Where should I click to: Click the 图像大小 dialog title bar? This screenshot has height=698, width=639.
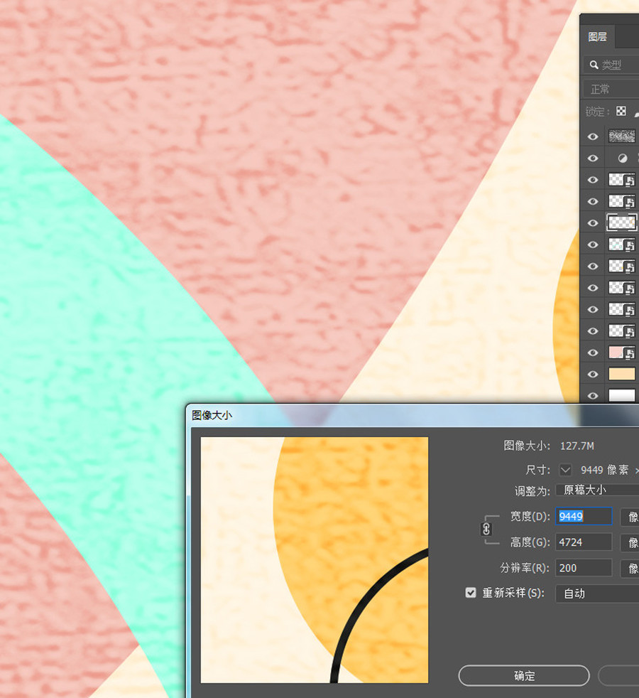point(413,415)
